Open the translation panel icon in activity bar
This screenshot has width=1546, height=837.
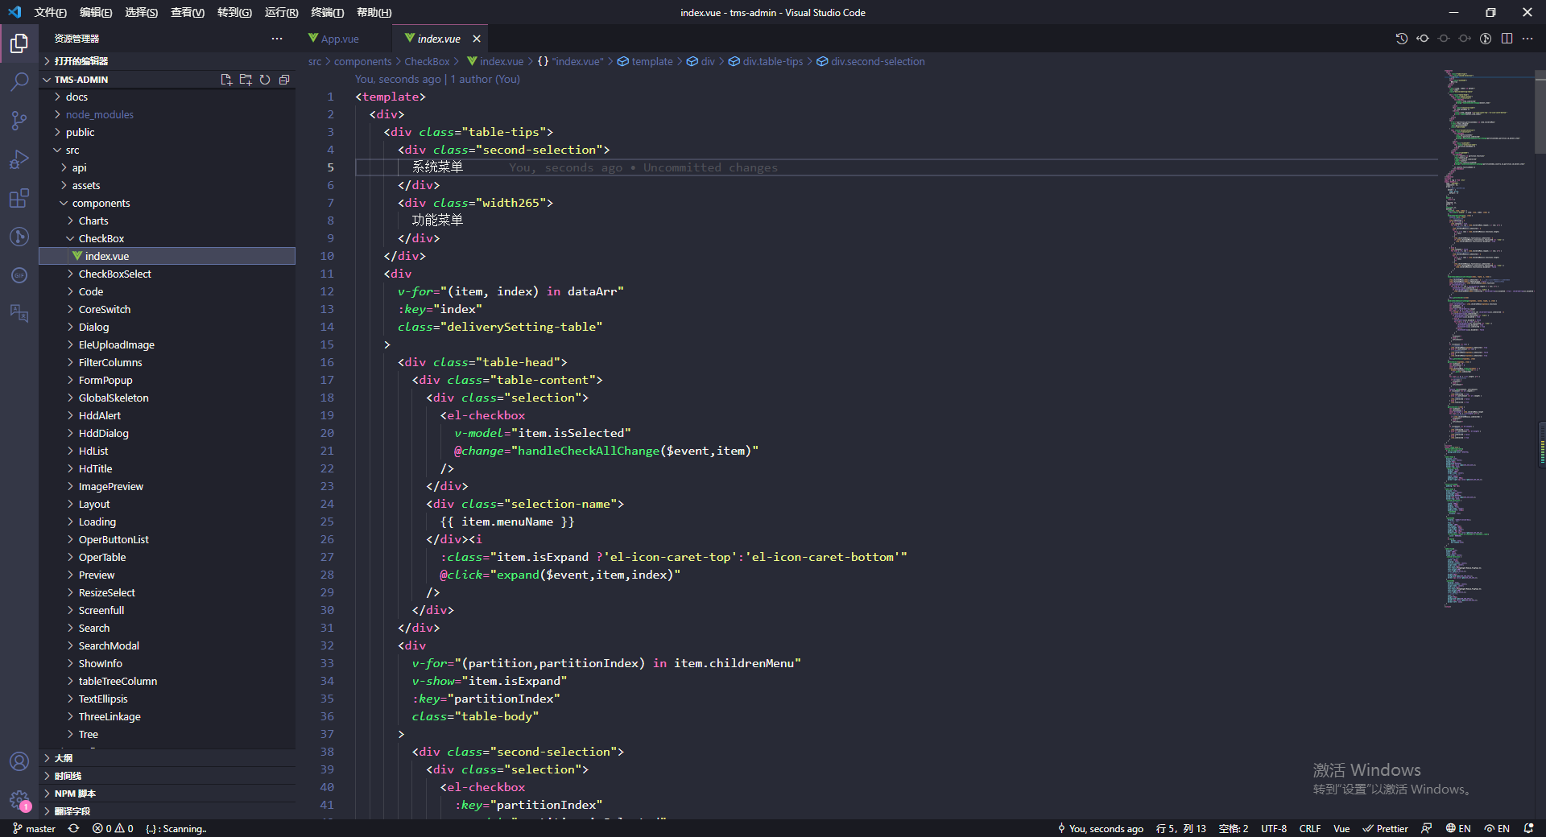19,314
